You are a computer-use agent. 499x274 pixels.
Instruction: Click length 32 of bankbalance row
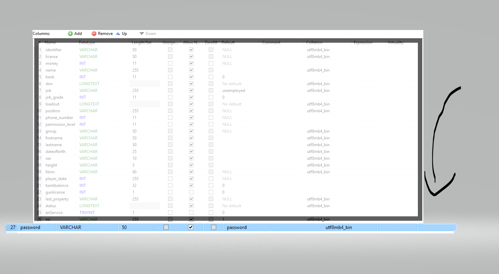(x=134, y=185)
